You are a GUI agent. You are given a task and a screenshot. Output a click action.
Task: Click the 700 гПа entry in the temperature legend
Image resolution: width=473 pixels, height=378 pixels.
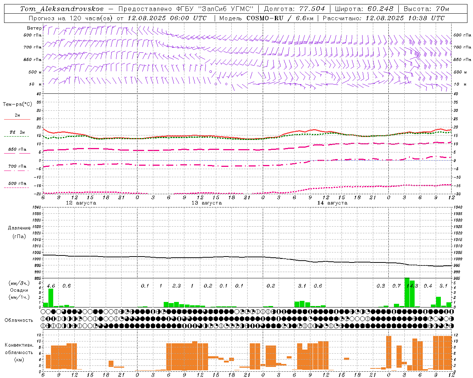17,166
